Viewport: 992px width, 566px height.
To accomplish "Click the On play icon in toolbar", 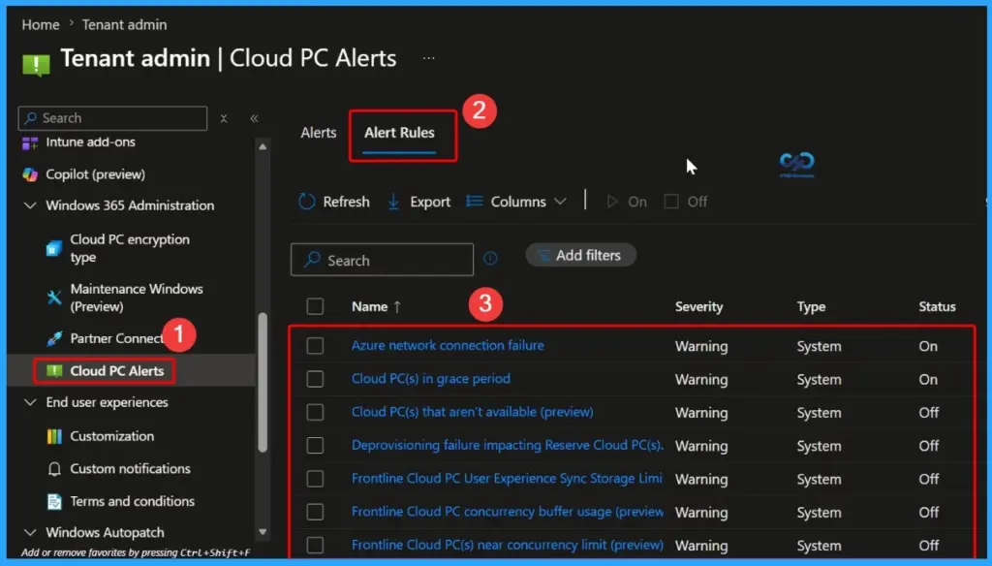I will point(612,202).
